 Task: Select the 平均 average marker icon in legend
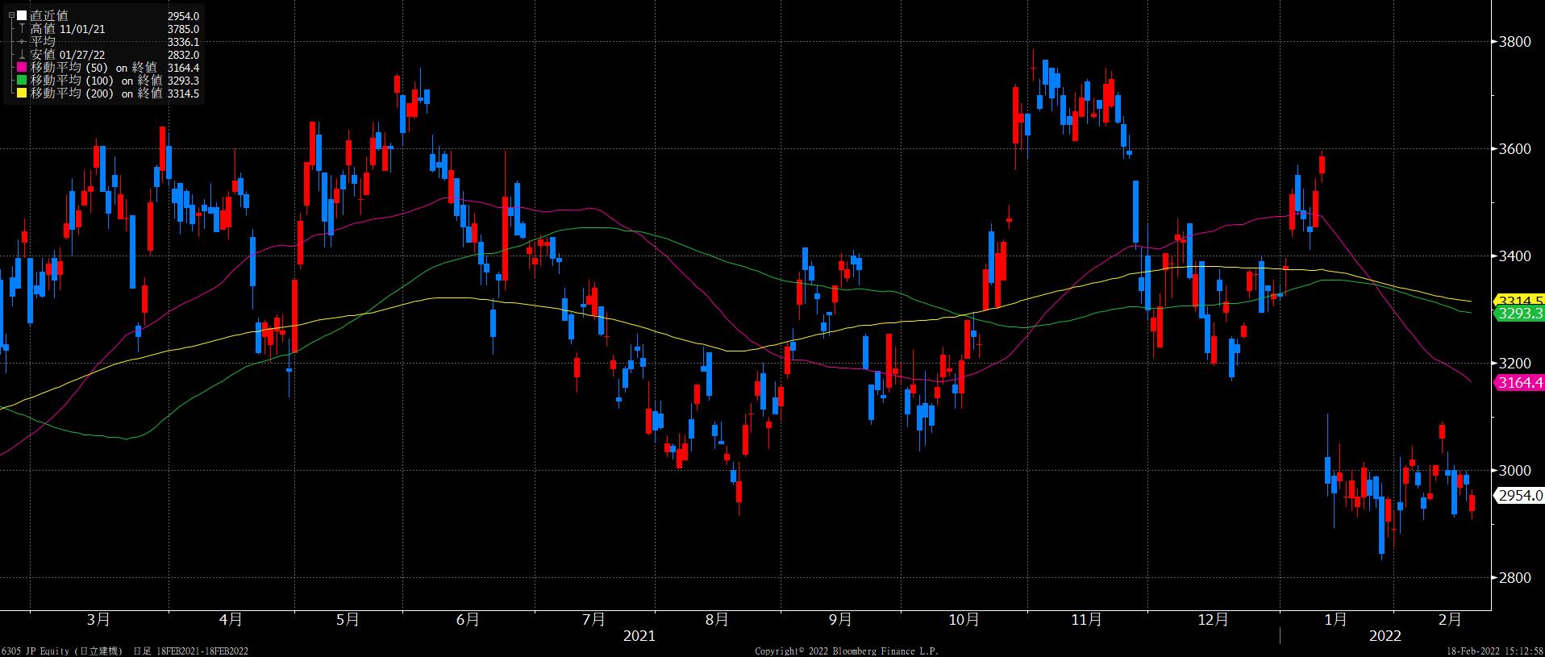[x=22, y=42]
